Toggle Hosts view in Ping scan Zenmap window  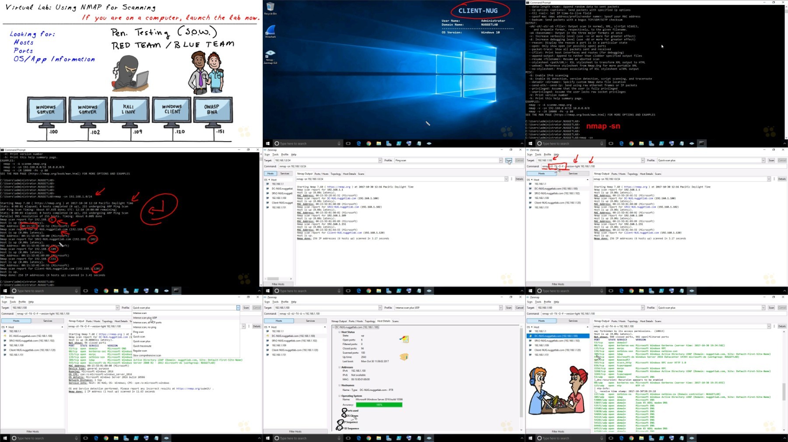[271, 174]
